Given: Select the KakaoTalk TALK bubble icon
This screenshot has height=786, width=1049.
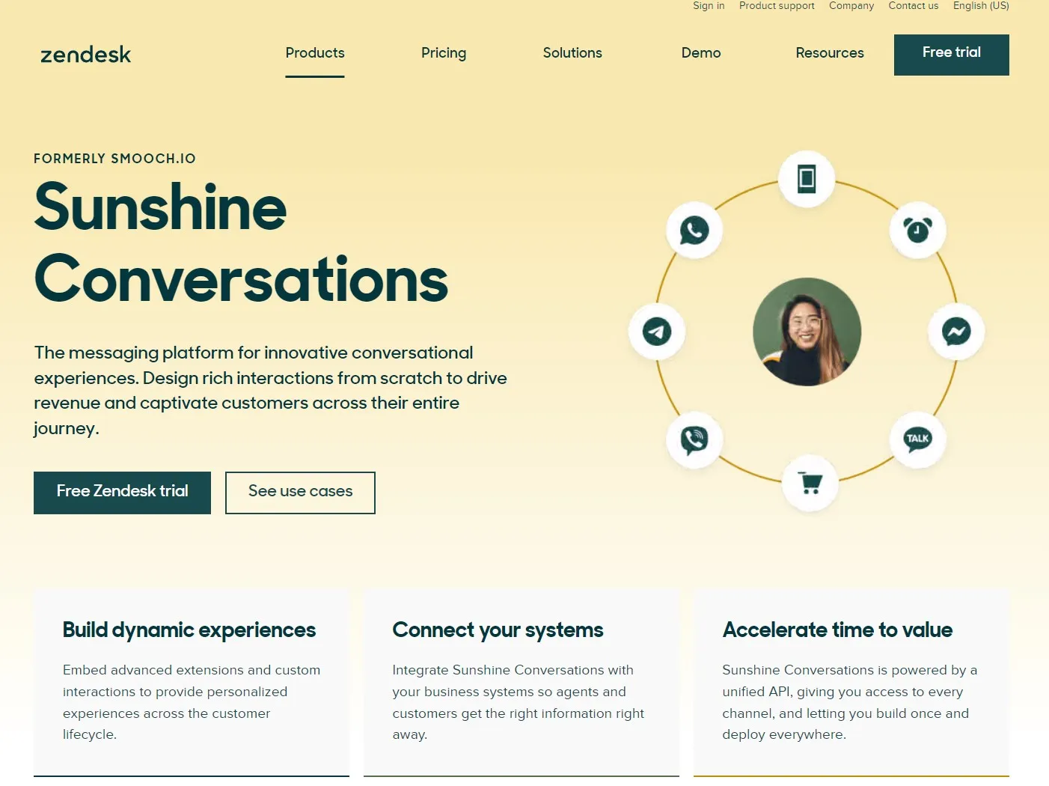Looking at the screenshot, I should coord(918,439).
